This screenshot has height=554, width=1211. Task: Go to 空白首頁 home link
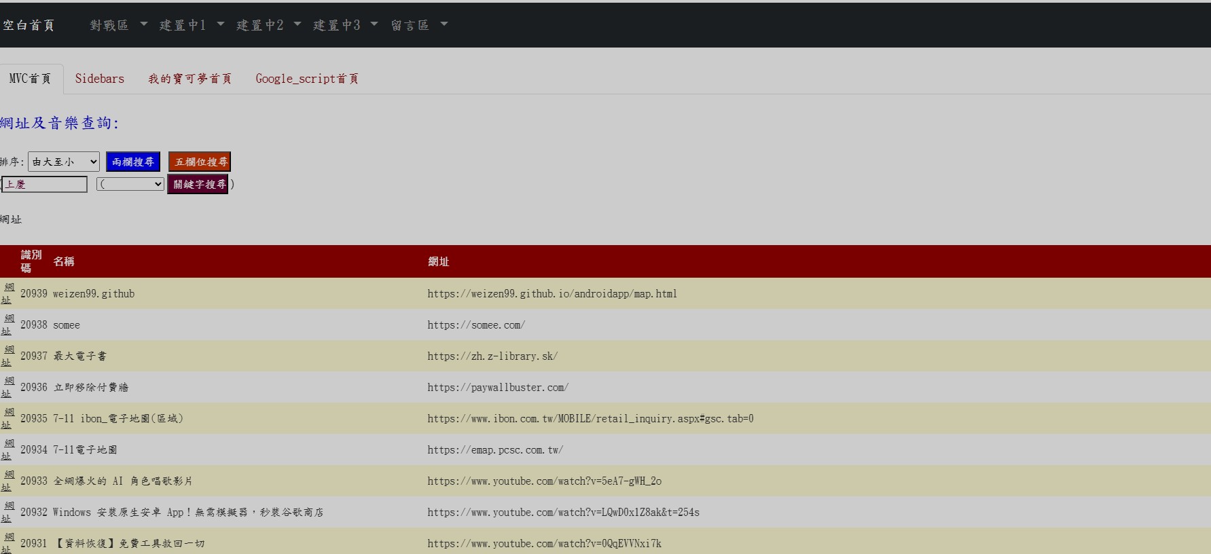pyautogui.click(x=29, y=25)
